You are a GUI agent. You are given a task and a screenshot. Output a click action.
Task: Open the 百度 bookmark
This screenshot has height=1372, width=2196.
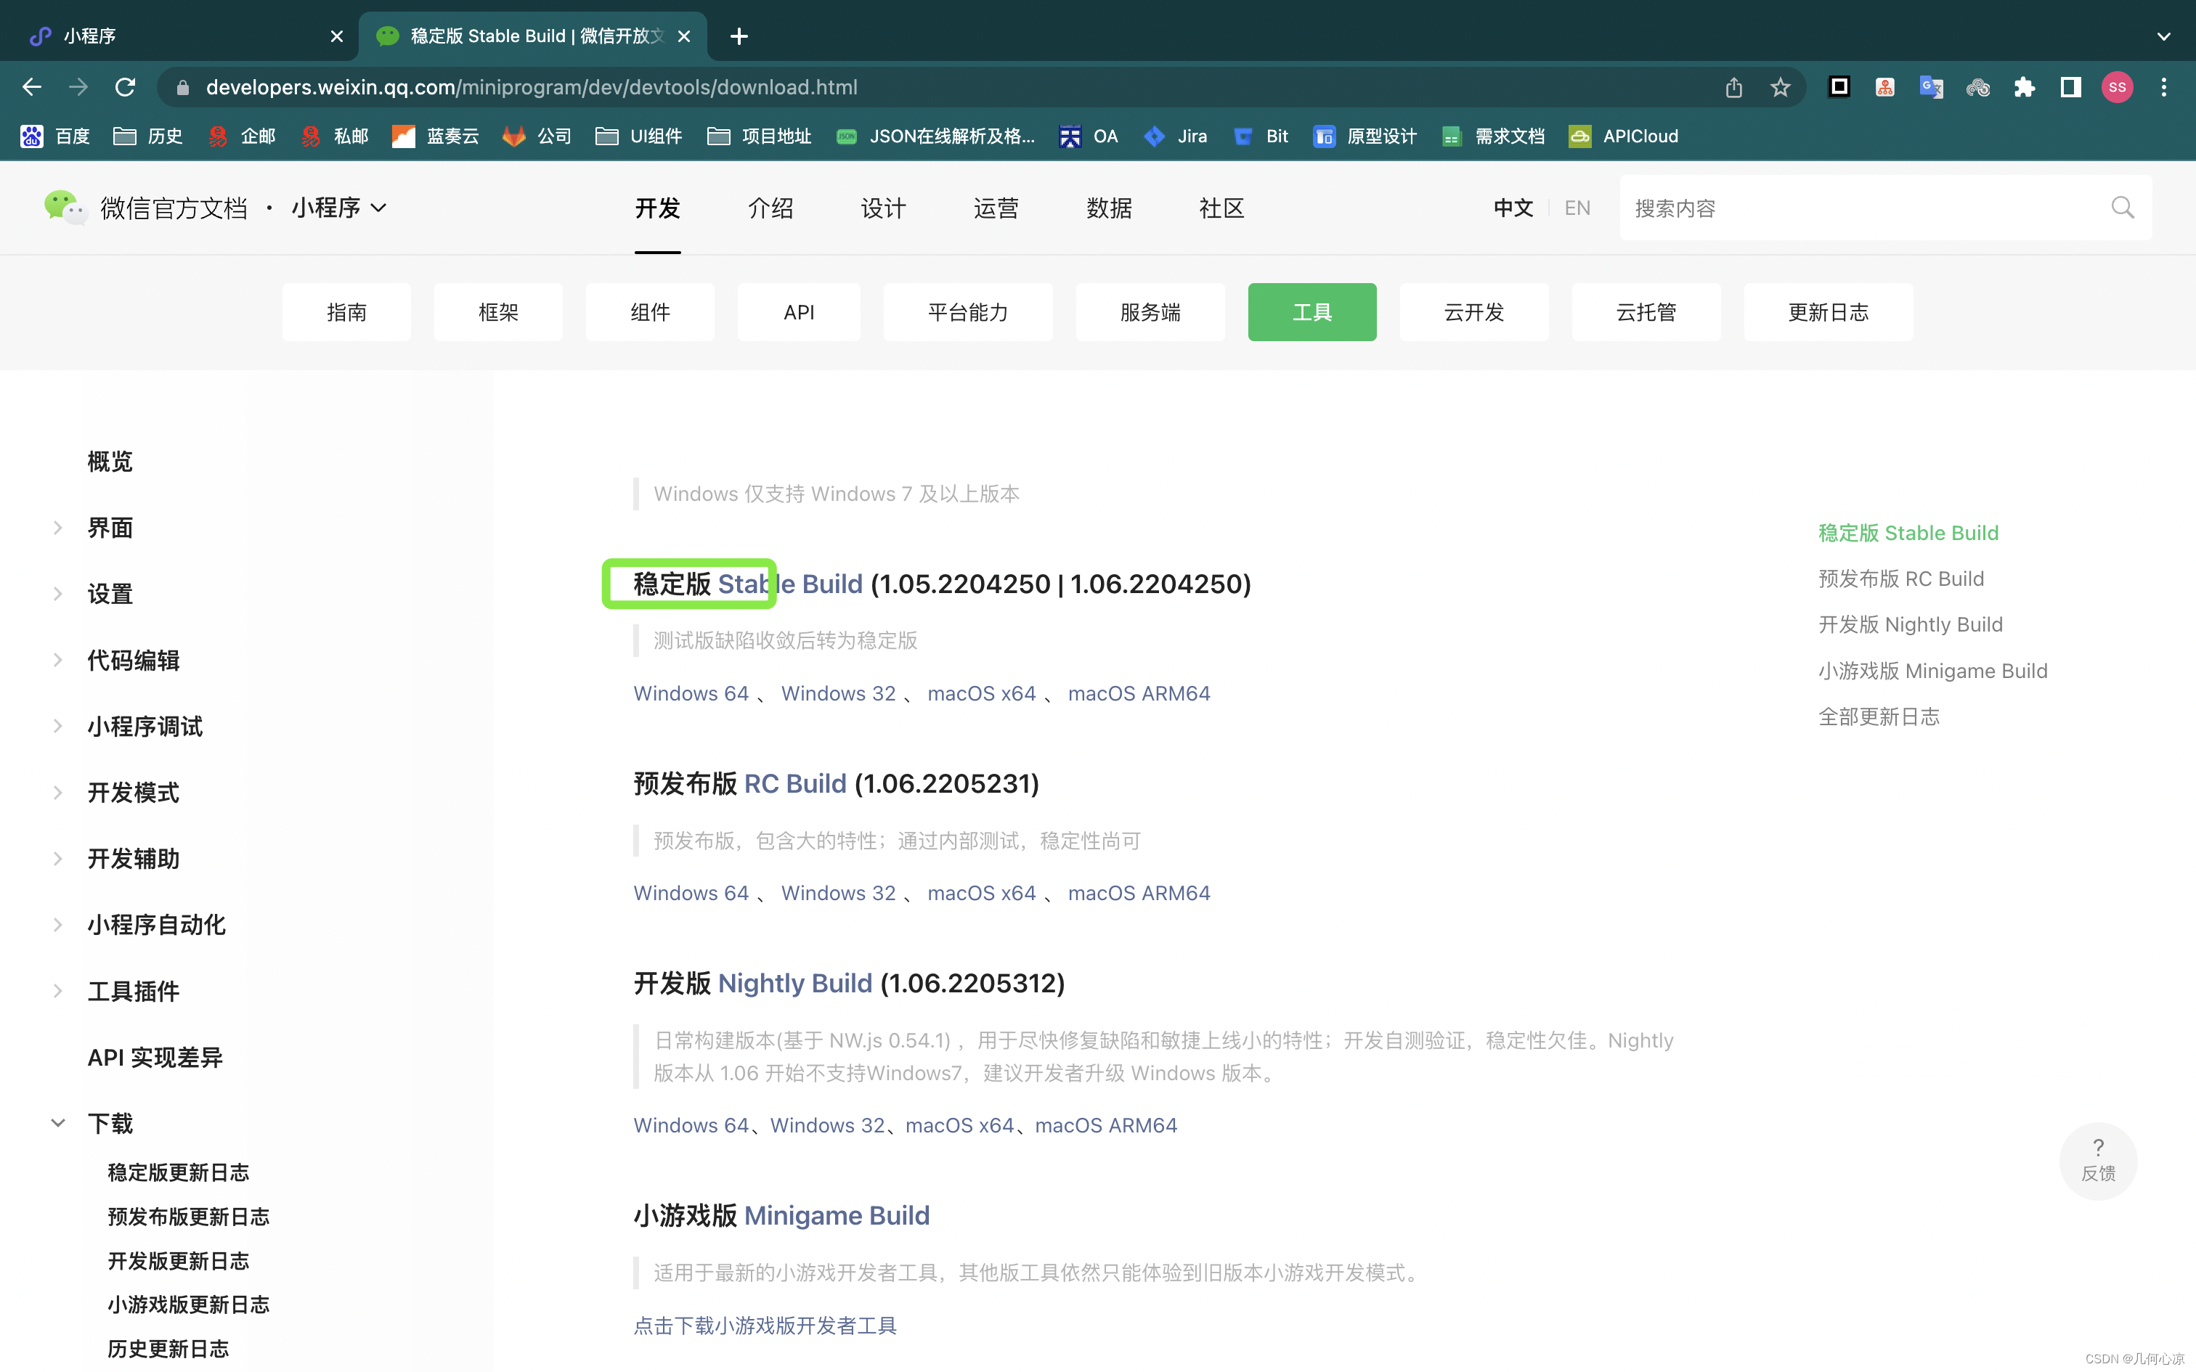click(x=55, y=136)
